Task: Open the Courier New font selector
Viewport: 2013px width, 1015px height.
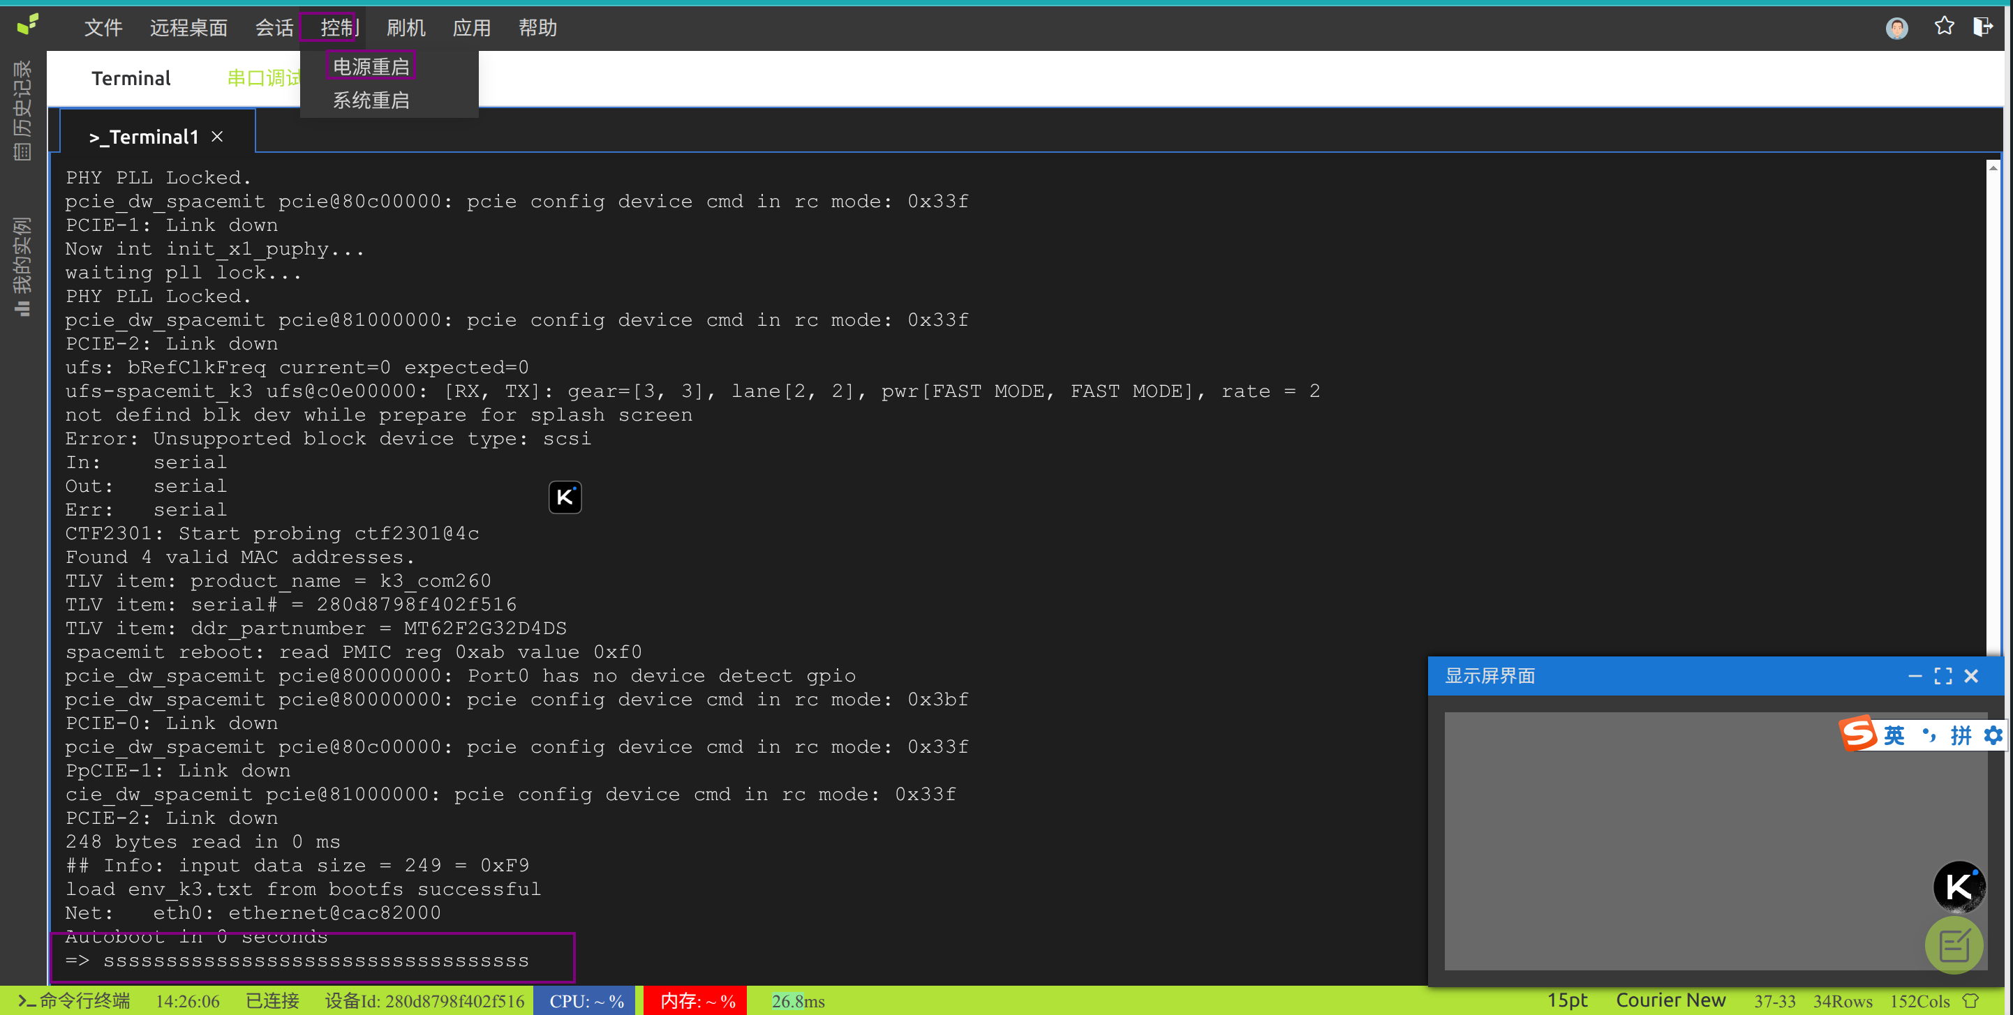Action: click(1670, 1000)
